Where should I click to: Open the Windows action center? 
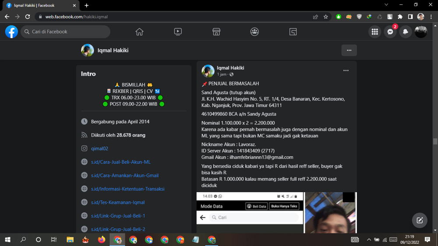[x=427, y=239]
